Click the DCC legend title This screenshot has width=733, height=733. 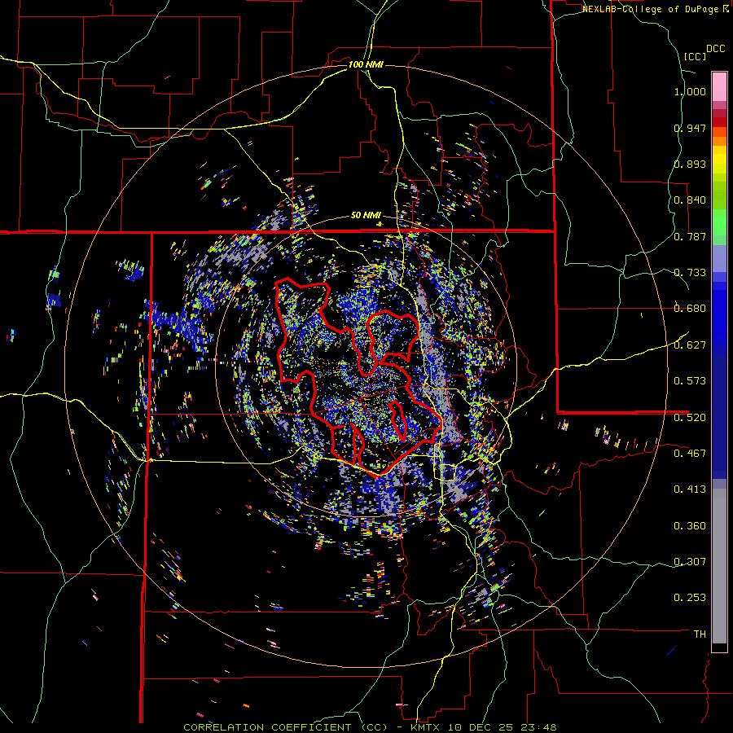(716, 49)
